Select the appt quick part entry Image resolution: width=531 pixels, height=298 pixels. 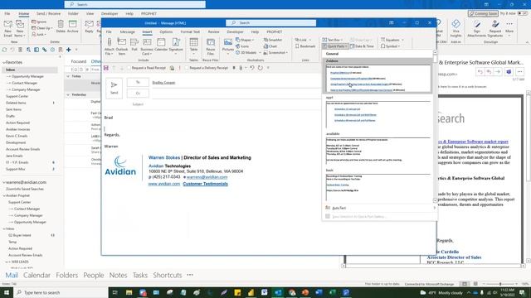378,113
